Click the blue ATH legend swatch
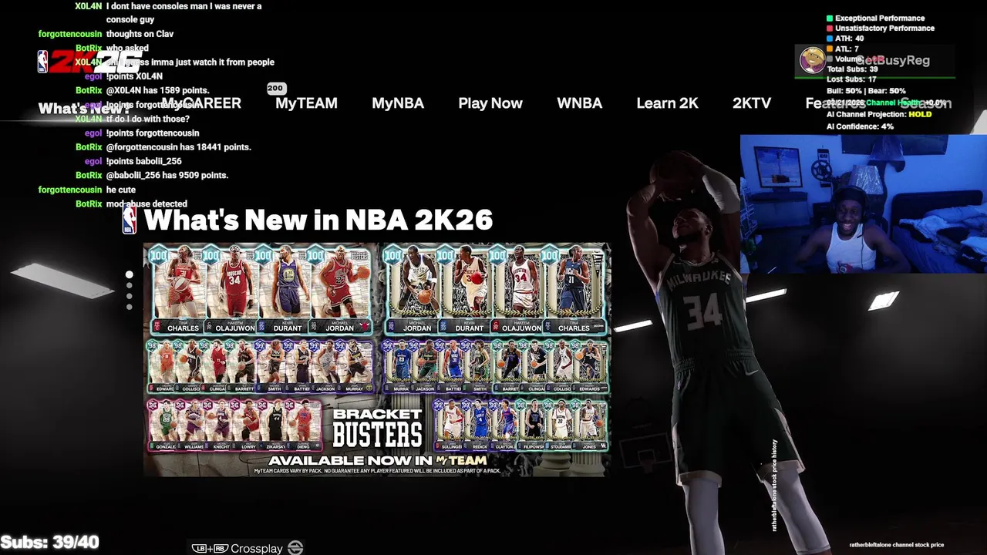The width and height of the screenshot is (987, 555). click(x=830, y=38)
